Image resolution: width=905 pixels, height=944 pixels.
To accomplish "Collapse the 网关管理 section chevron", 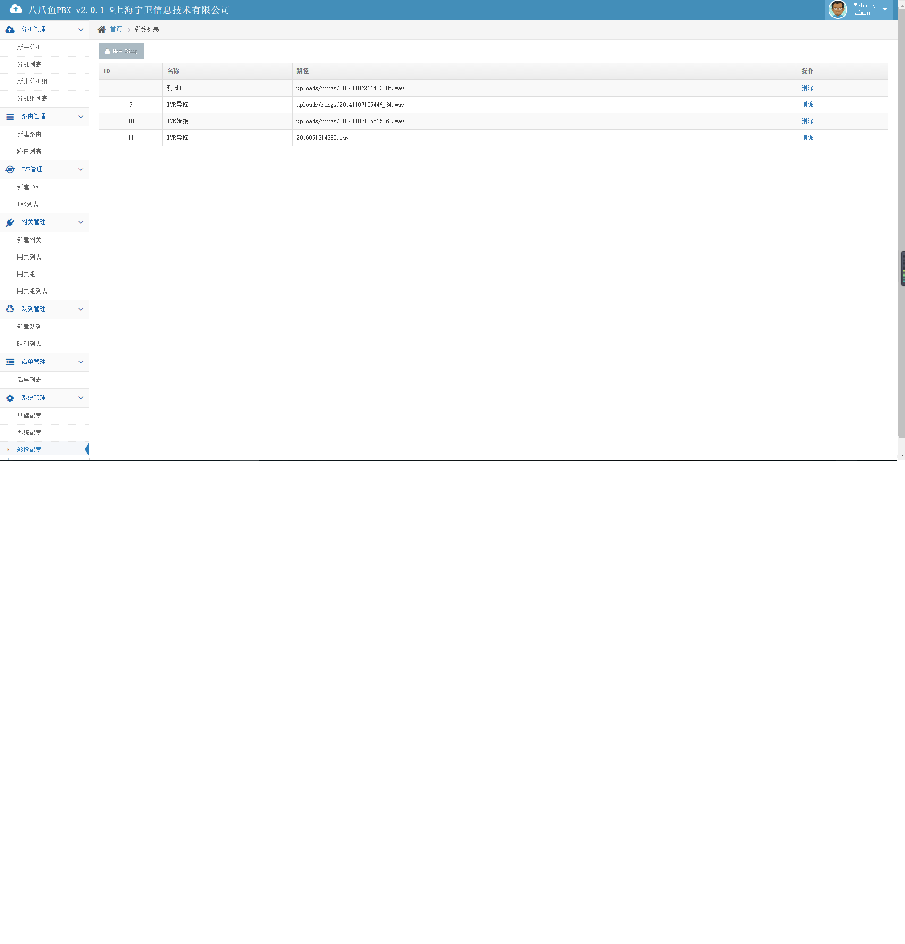I will pos(80,222).
